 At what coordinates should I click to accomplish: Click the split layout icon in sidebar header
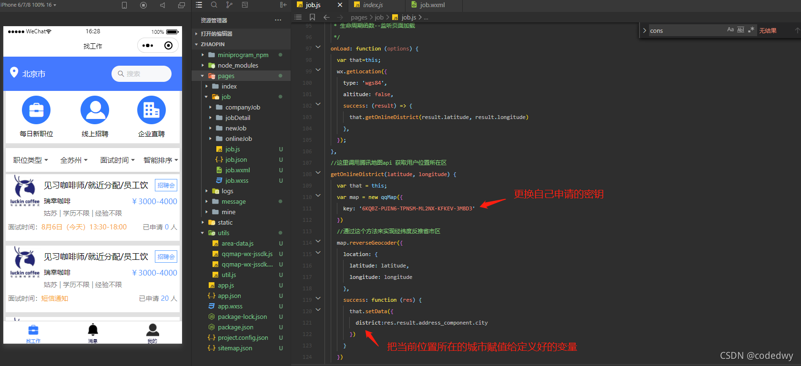pyautogui.click(x=244, y=5)
